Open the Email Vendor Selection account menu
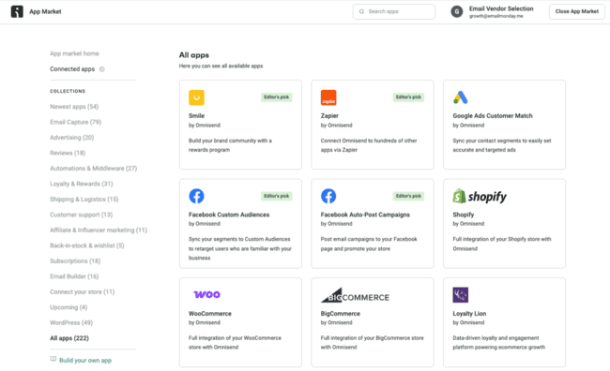The image size is (610, 371). (x=492, y=11)
